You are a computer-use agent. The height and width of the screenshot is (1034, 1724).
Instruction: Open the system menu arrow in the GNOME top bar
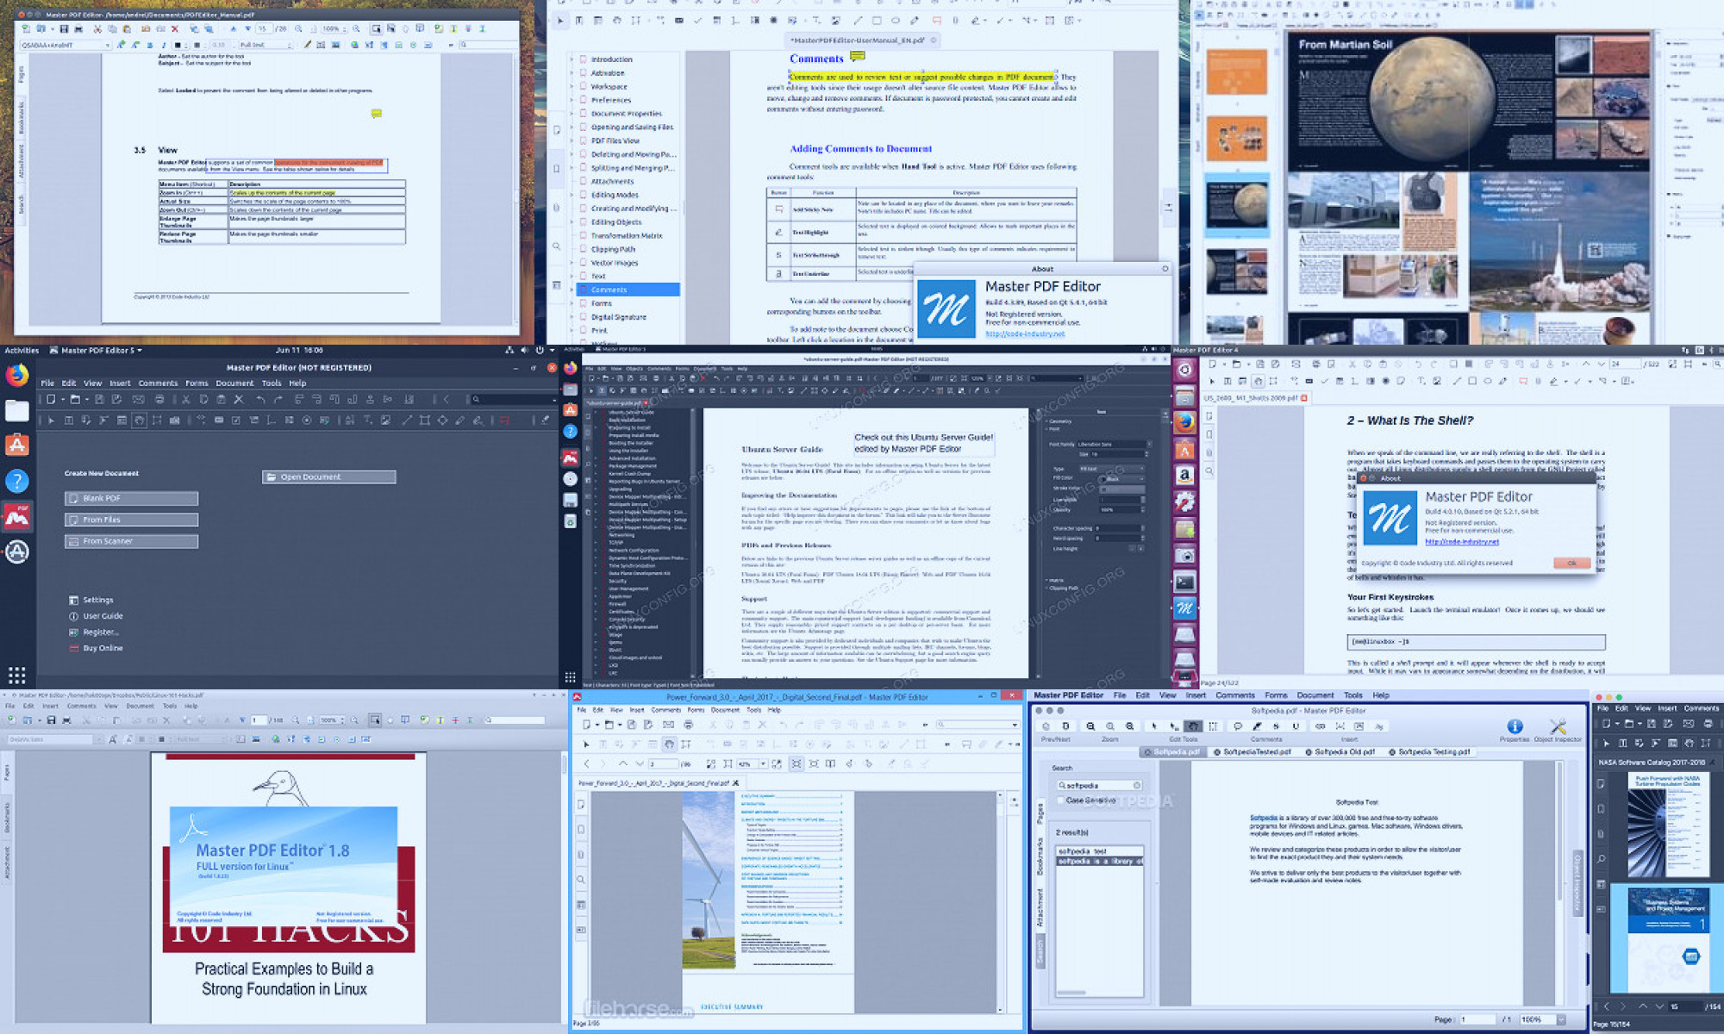[x=552, y=350]
